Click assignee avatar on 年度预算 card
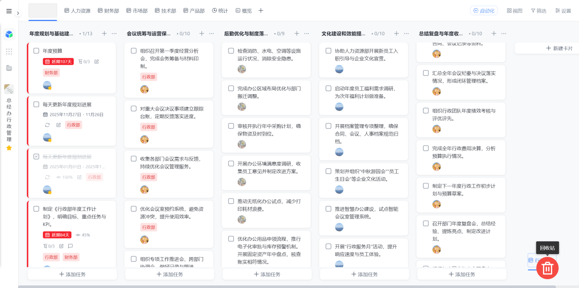The height and width of the screenshot is (288, 579). point(48,85)
